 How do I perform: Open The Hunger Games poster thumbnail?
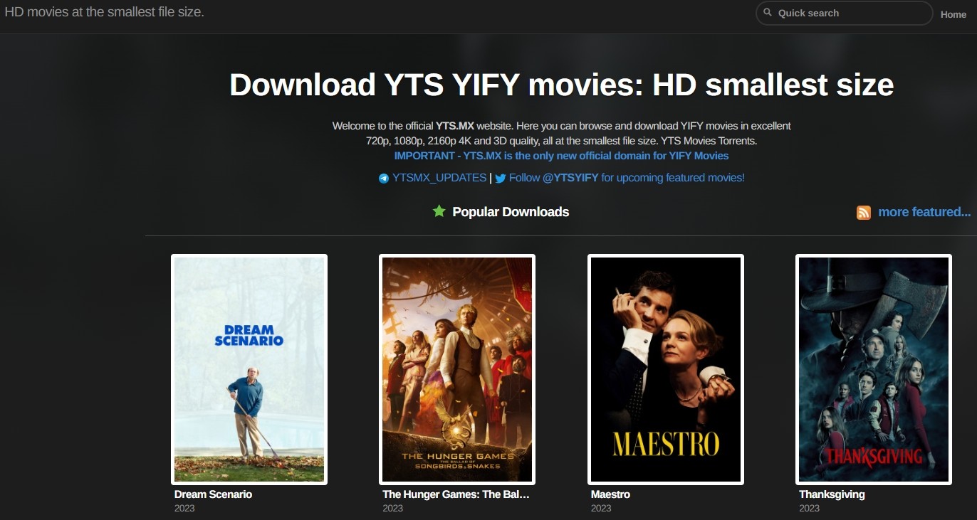tap(457, 369)
